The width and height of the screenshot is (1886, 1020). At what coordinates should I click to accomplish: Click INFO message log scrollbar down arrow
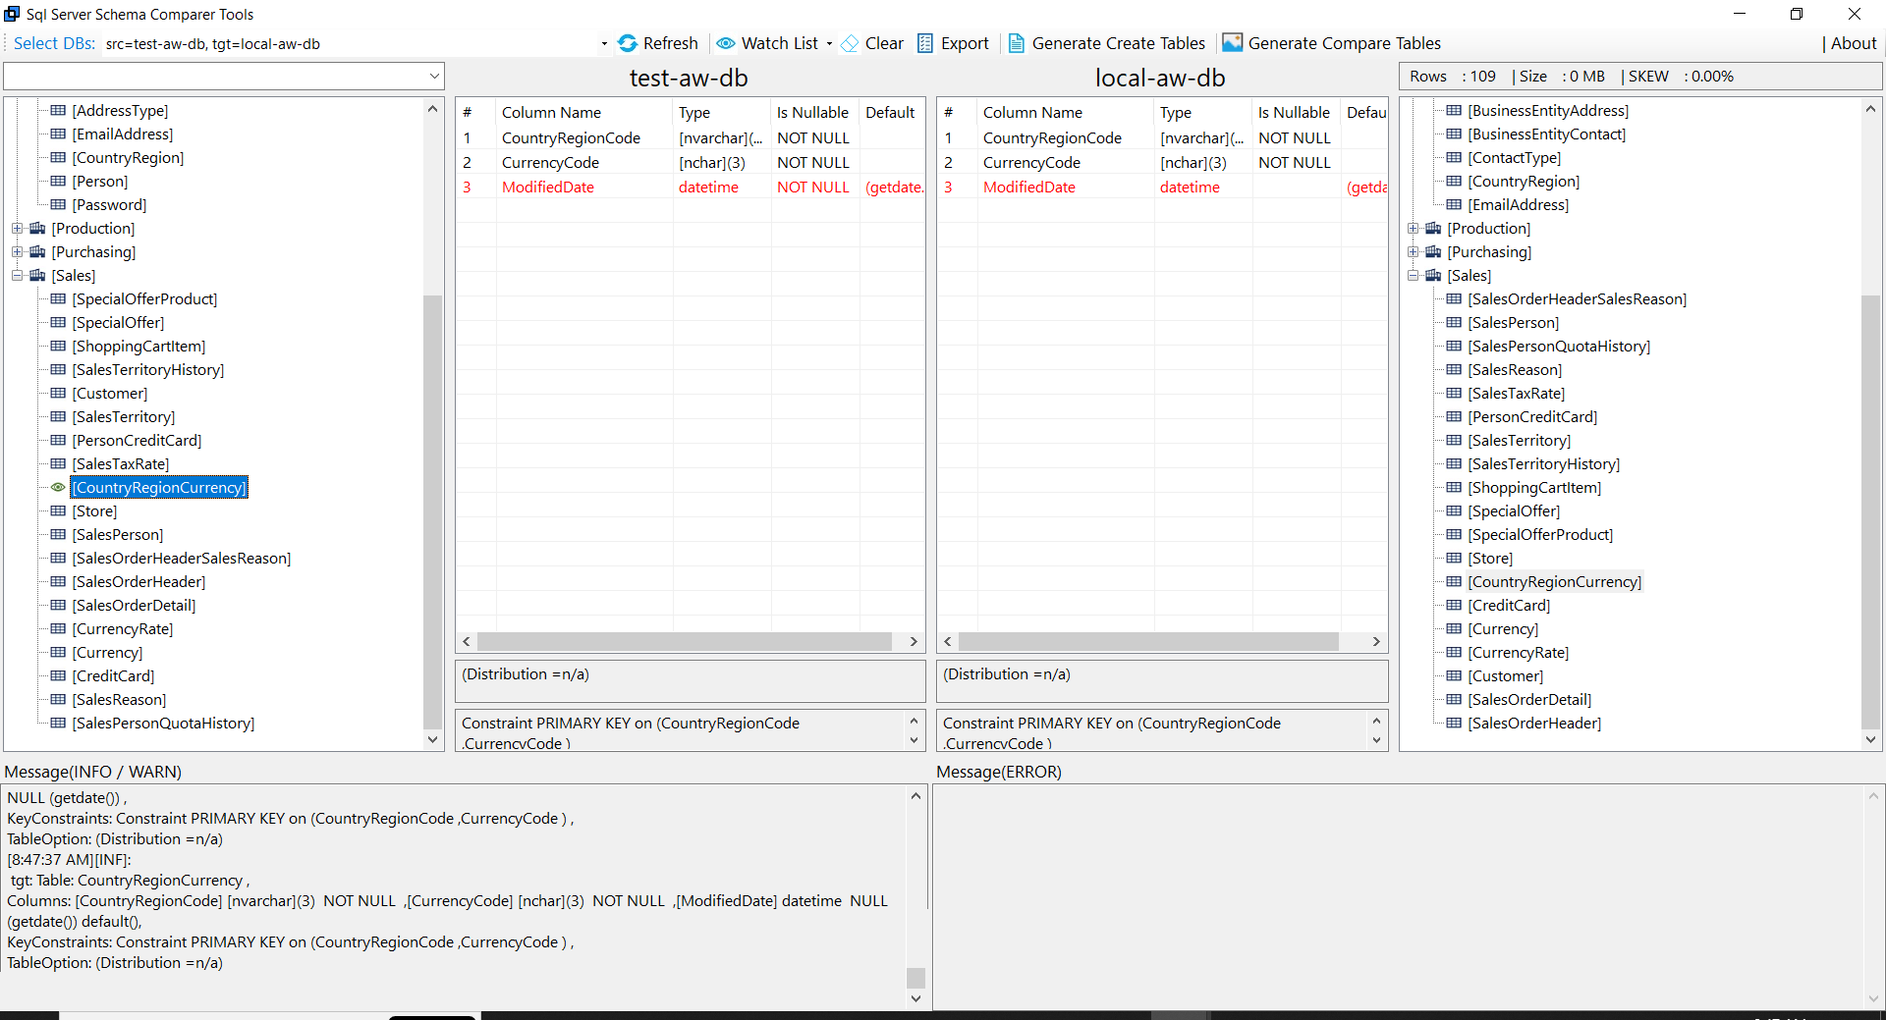click(915, 998)
